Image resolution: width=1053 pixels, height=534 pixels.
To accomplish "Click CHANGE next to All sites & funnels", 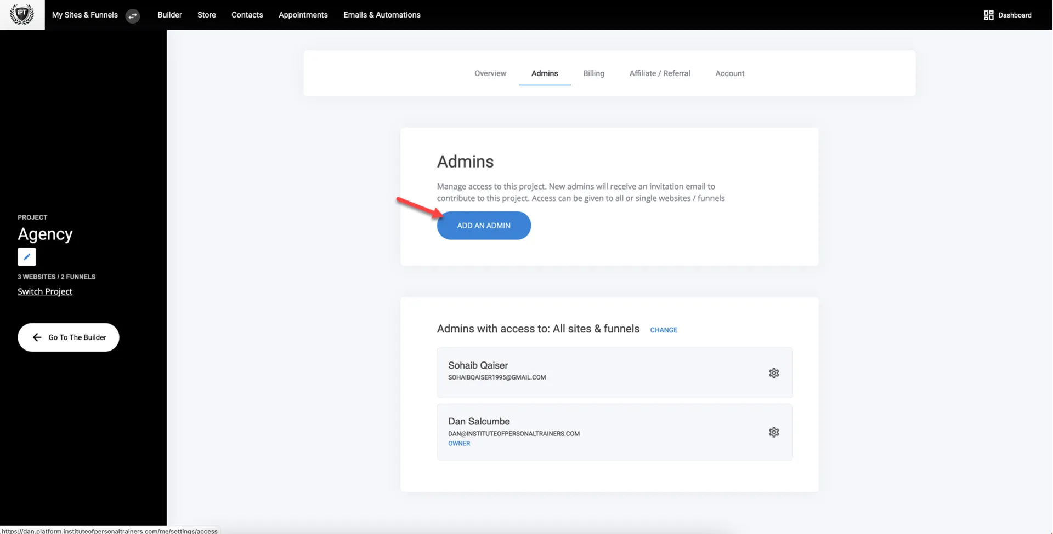I will click(x=663, y=330).
